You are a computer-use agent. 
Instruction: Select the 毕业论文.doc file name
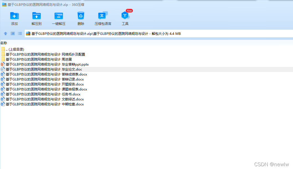(44, 69)
